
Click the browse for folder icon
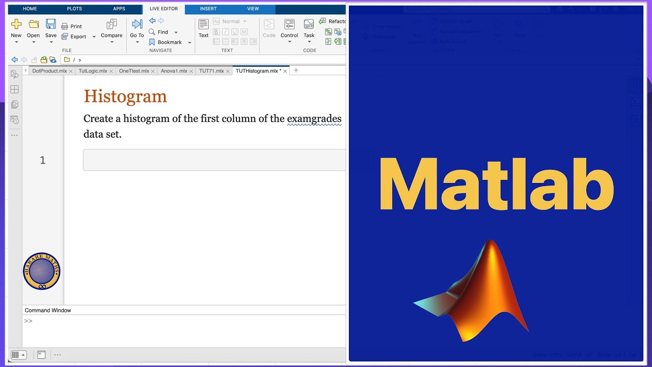coord(44,60)
